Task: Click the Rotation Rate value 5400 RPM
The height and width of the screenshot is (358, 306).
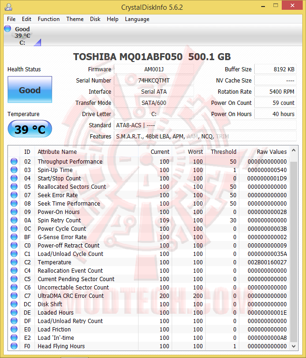Action: [x=275, y=91]
